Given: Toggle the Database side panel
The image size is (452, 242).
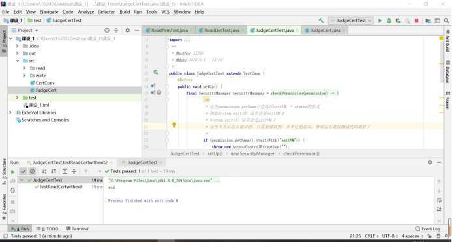Looking at the screenshot, I should [x=447, y=72].
